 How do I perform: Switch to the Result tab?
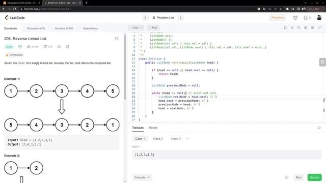(153, 128)
